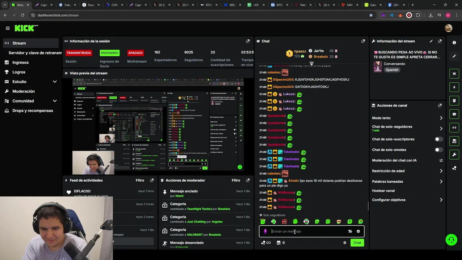
Task: Insert the angry red emote
Action: [284, 221]
